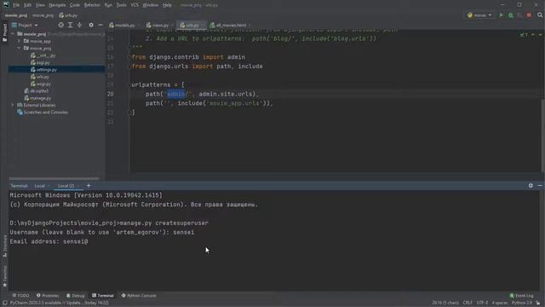Click 4 spaces indent setting in status bar
Image resolution: width=545 pixels, height=307 pixels.
point(500,304)
